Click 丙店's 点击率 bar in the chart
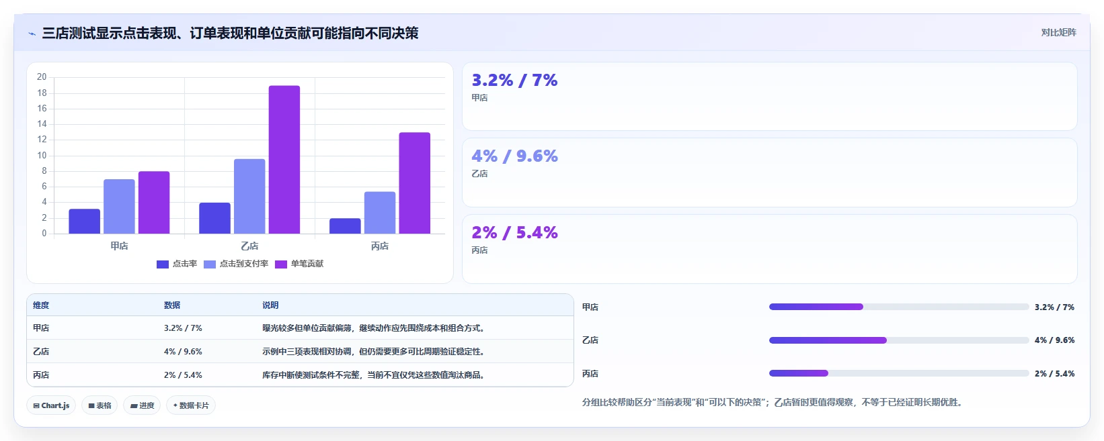The width and height of the screenshot is (1104, 441). pos(345,226)
